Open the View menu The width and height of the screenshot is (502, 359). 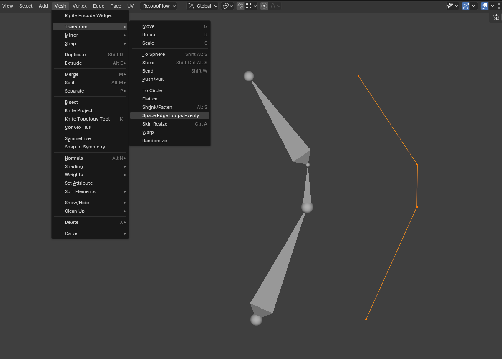point(8,6)
